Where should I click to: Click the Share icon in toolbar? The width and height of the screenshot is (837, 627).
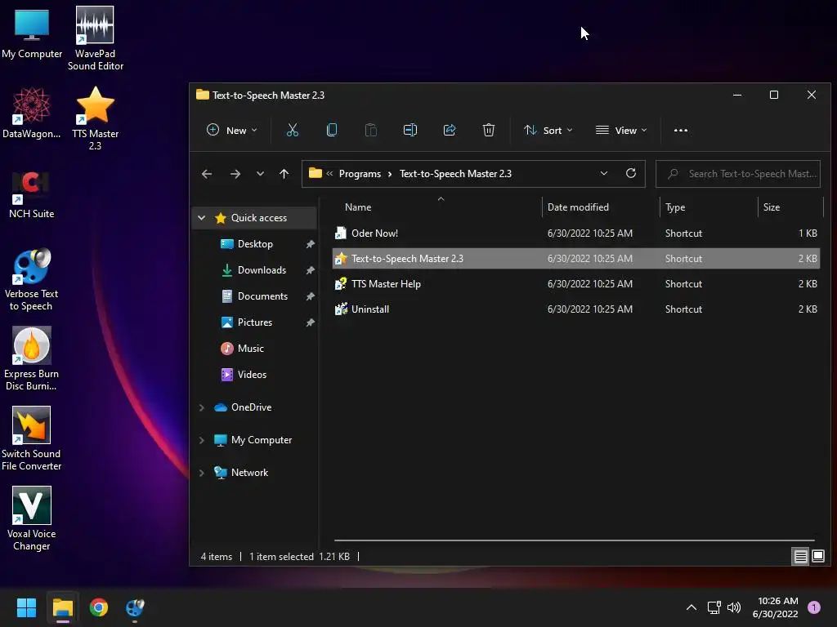pos(450,130)
